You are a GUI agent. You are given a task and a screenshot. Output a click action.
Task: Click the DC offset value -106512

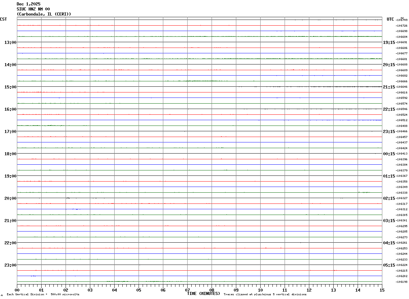point(402,120)
